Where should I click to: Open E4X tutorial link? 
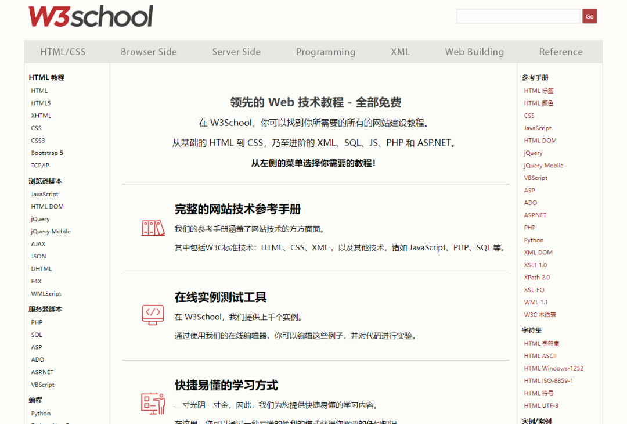(36, 281)
